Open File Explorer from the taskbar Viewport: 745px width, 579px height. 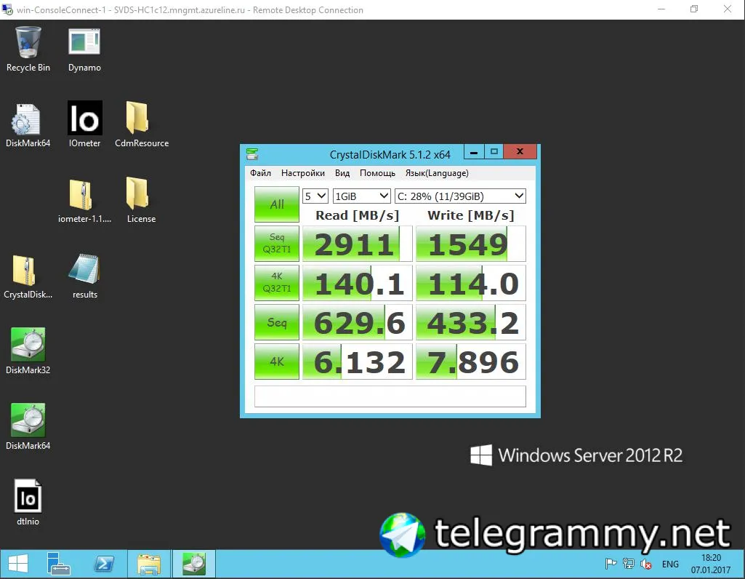click(x=149, y=564)
